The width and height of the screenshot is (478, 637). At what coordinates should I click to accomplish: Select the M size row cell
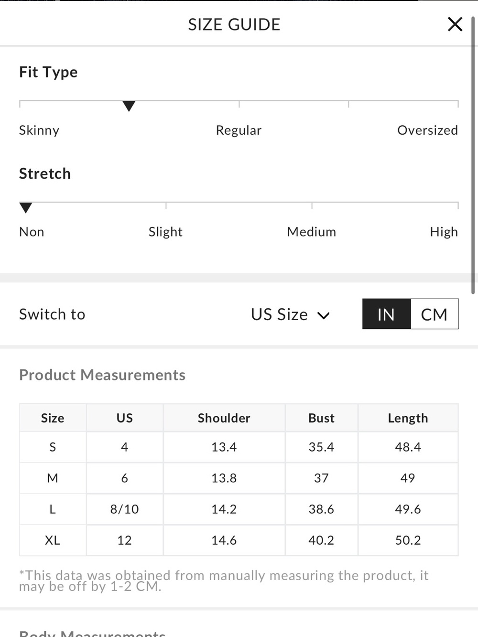pos(53,478)
